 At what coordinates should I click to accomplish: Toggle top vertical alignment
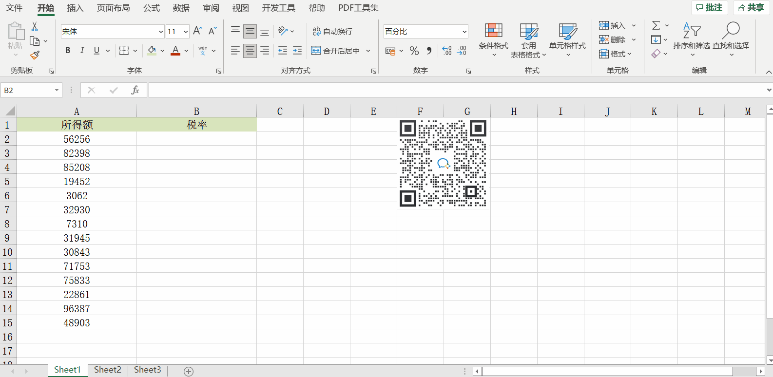point(235,31)
